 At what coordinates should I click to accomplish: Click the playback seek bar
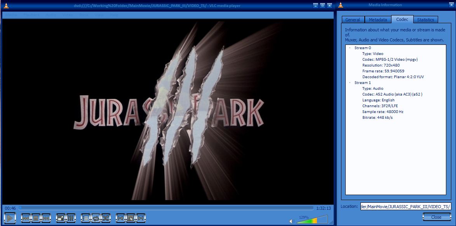coord(166,208)
